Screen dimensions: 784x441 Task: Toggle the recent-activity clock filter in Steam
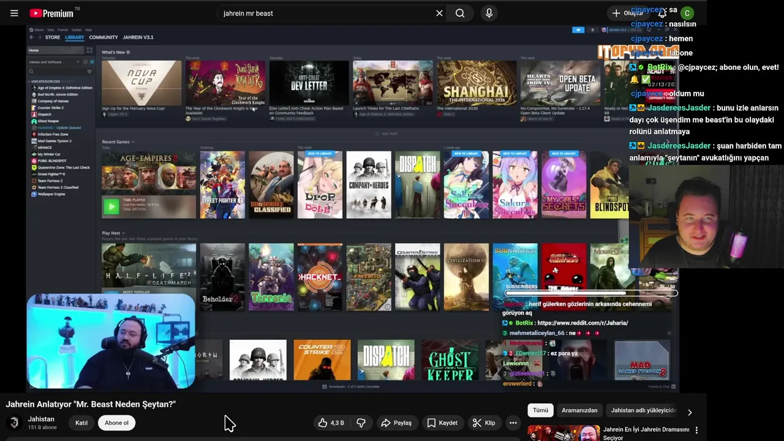tap(86, 62)
